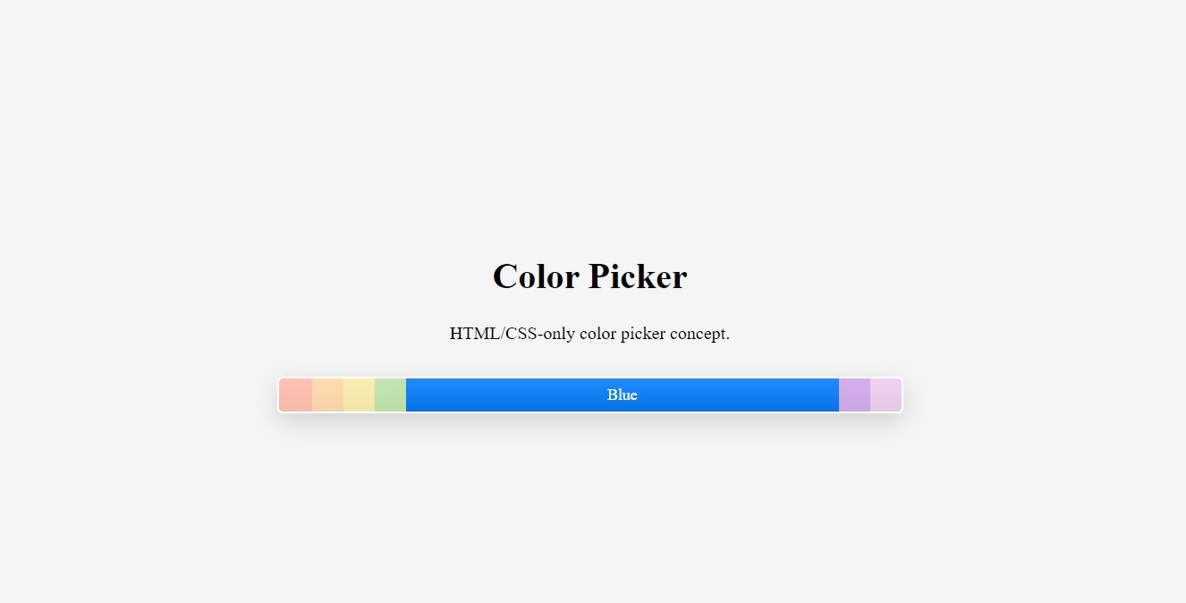Screen dimensions: 1186x603
Task: Expand the last swatch after purple
Action: pyautogui.click(x=885, y=395)
